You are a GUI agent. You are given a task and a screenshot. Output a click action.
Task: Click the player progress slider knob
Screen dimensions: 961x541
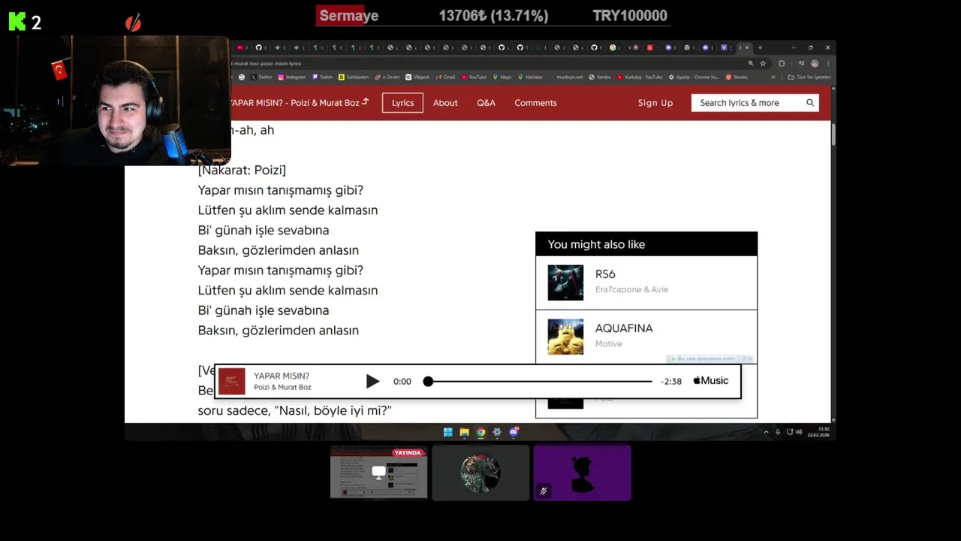point(428,382)
